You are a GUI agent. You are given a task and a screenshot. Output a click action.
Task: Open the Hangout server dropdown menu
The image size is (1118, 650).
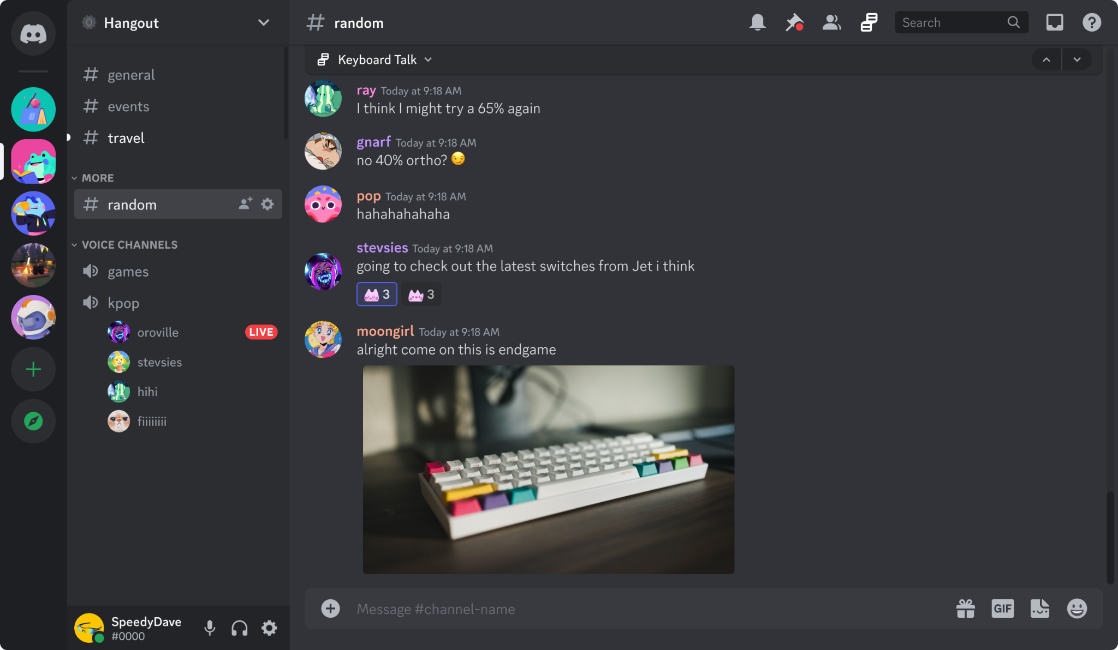(x=264, y=22)
